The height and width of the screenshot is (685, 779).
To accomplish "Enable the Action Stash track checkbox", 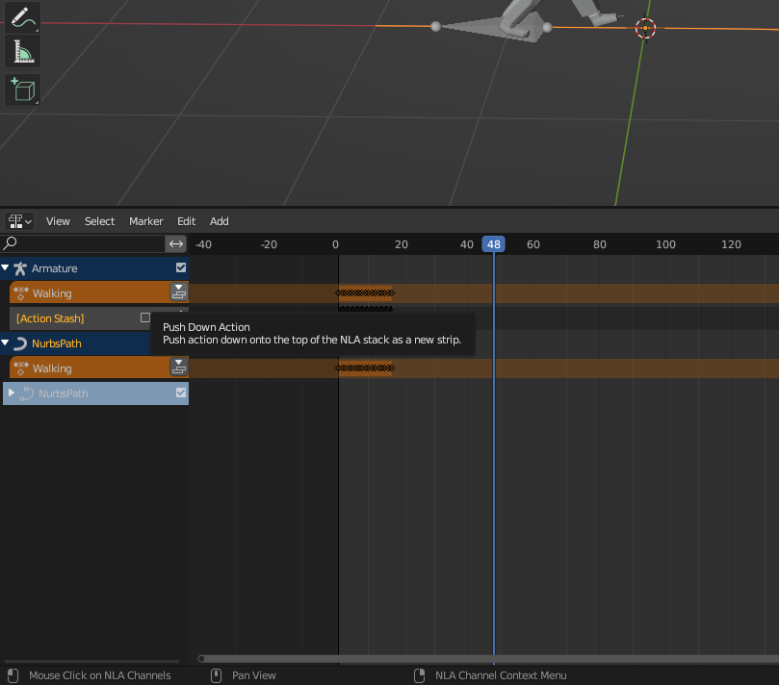I will click(x=145, y=317).
